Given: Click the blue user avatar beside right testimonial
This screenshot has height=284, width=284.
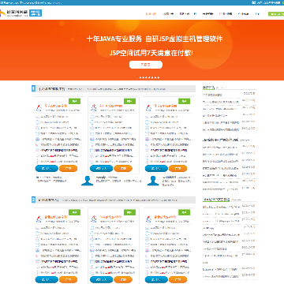Looking at the screenshot, I should [153, 181].
